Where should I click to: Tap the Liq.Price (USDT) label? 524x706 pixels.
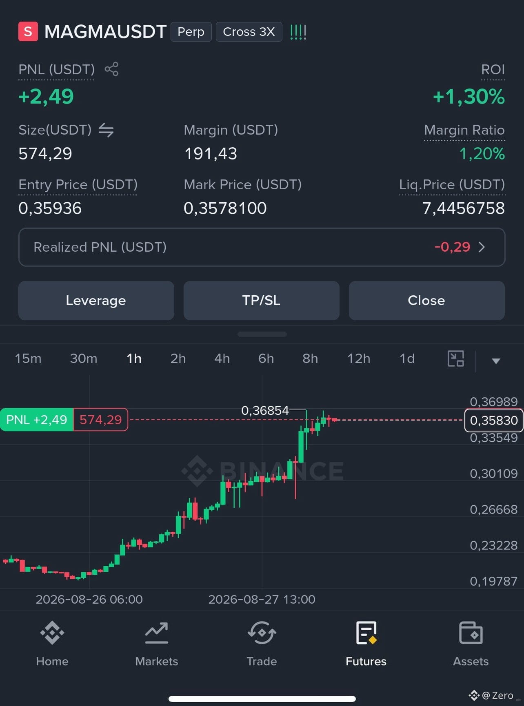pos(452,185)
